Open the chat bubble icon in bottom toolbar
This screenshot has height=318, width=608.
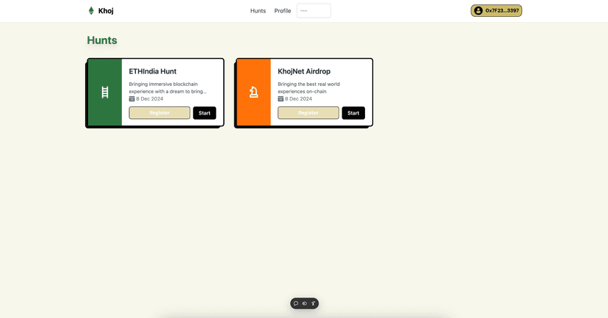tap(296, 303)
